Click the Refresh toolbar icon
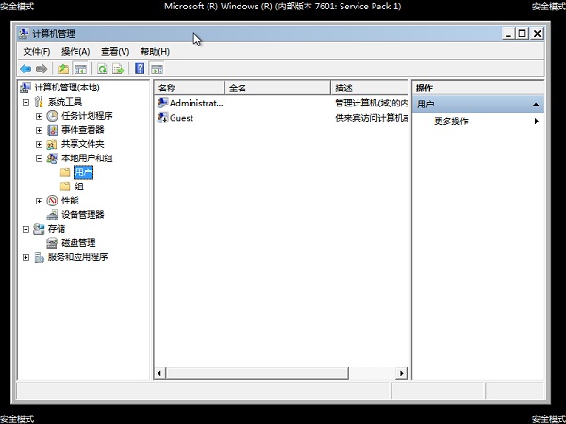The width and height of the screenshot is (566, 424). click(x=101, y=69)
